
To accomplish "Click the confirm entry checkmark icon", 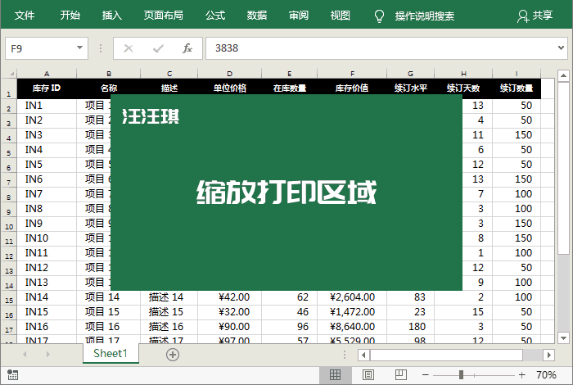I will [158, 48].
